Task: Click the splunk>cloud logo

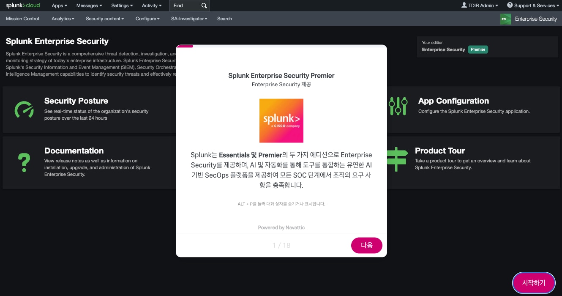Action: [23, 5]
